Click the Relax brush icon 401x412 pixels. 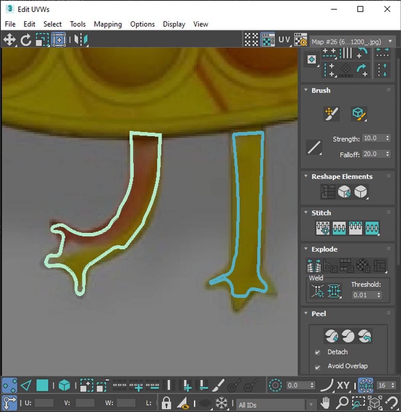[x=359, y=114]
